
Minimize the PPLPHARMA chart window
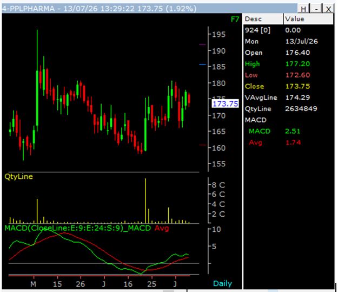click(x=316, y=9)
